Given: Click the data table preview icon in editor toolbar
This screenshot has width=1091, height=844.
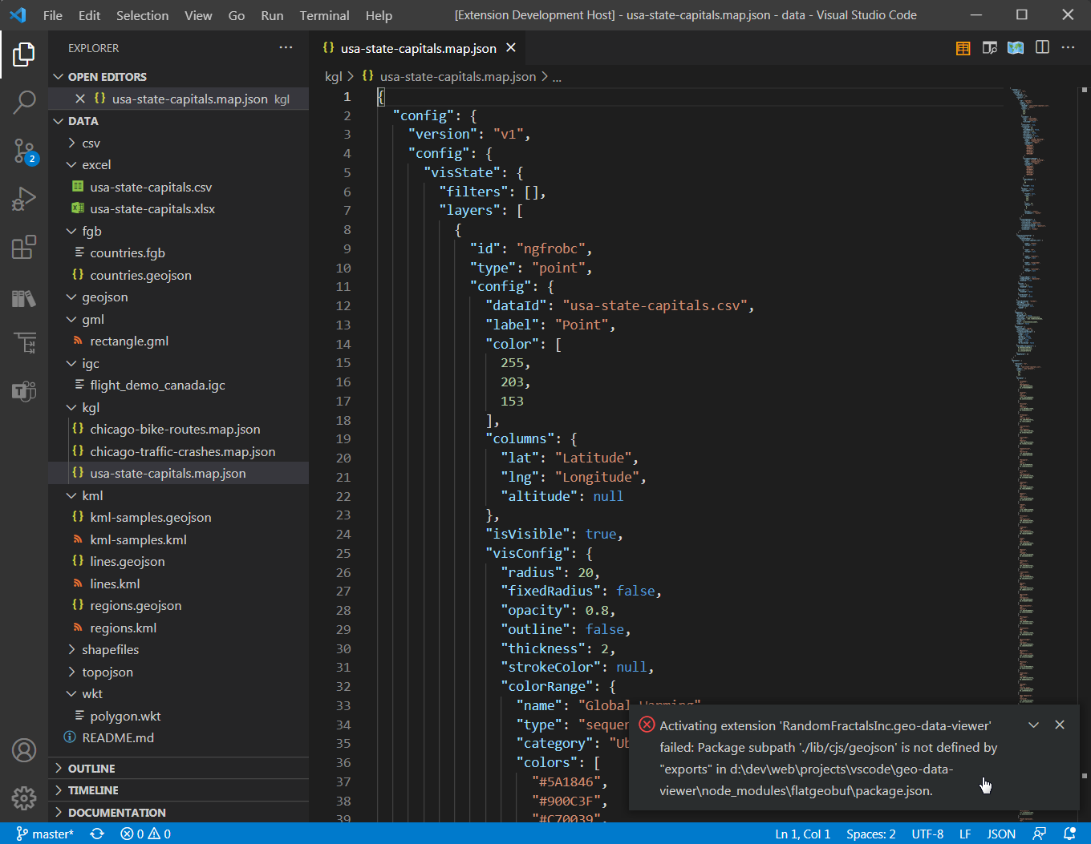Looking at the screenshot, I should coord(963,48).
